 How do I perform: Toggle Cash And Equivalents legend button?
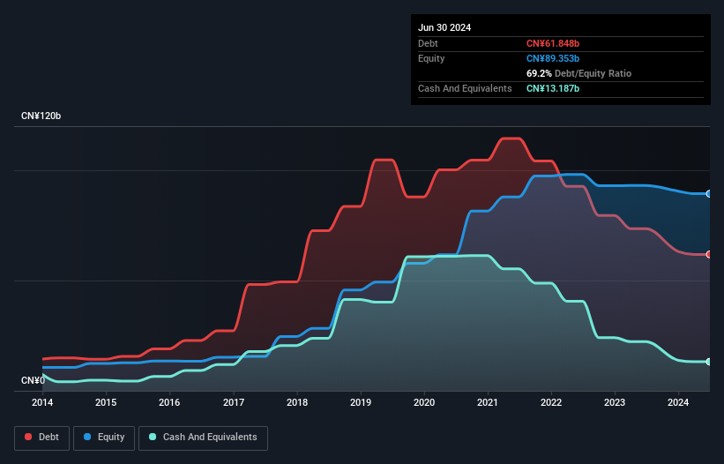click(203, 438)
